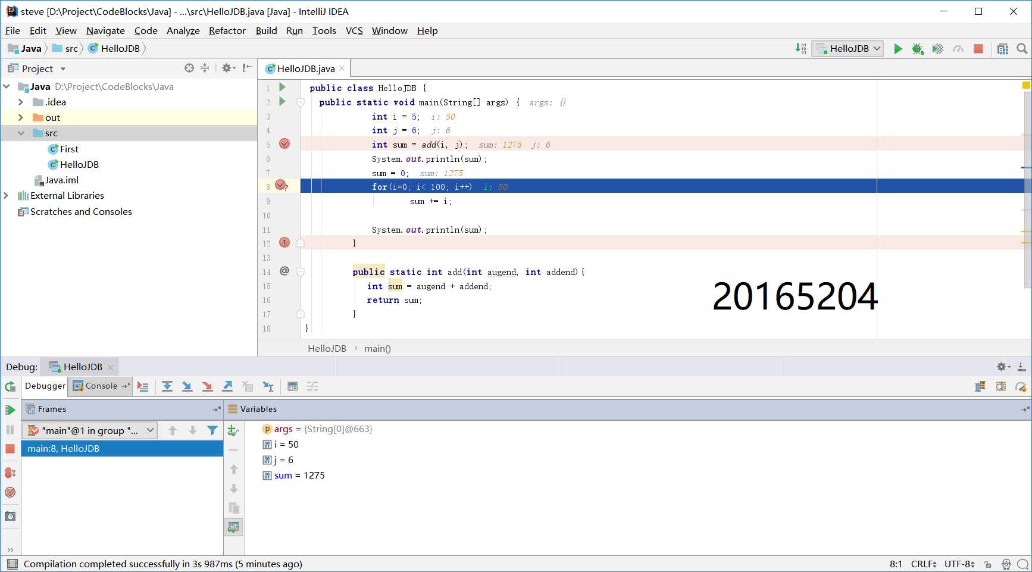Expand the .idea folder in the tree
The height and width of the screenshot is (572, 1032).
[x=21, y=102]
